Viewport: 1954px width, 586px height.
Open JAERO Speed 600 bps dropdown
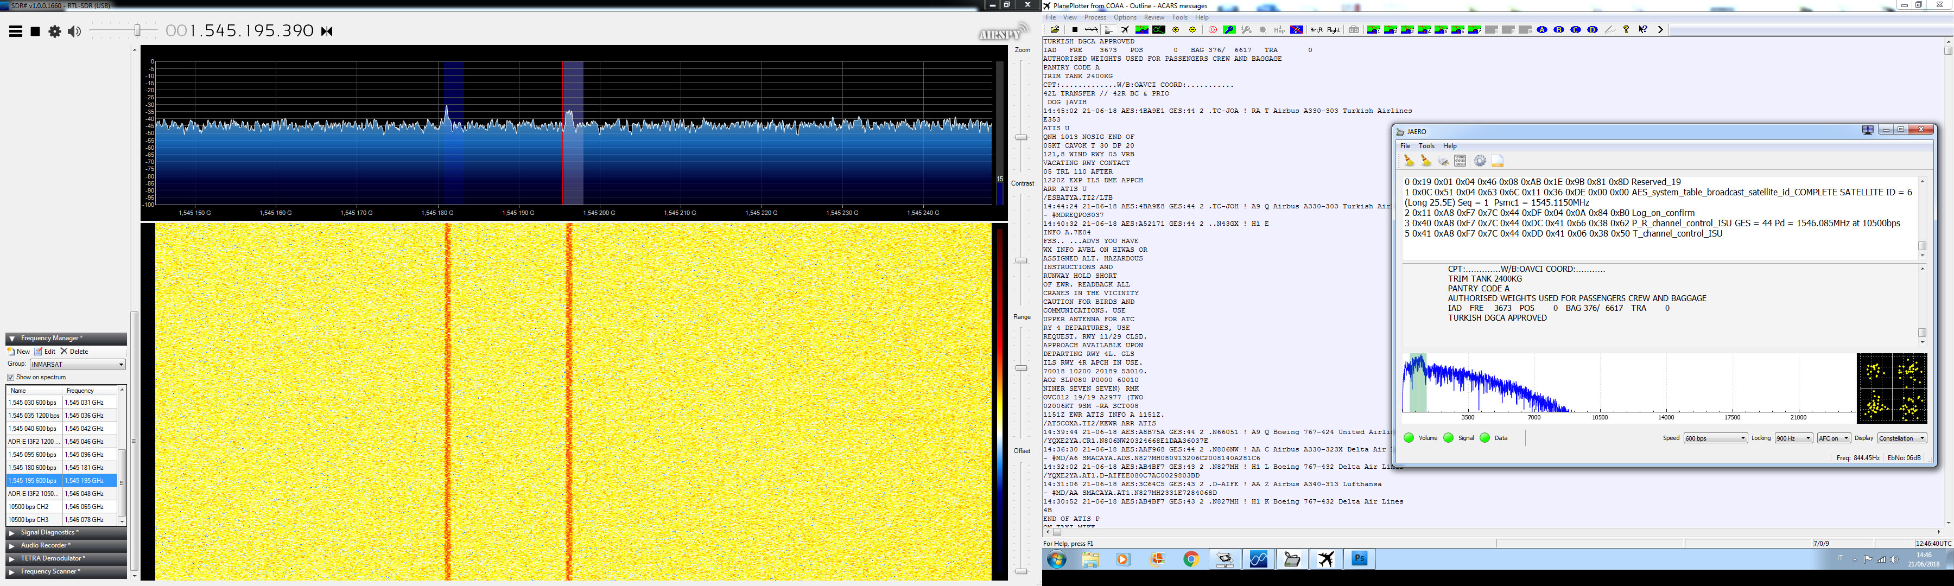[1715, 438]
